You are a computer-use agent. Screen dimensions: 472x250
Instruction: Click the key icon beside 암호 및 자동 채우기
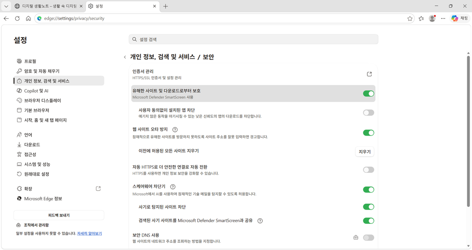pyautogui.click(x=19, y=71)
